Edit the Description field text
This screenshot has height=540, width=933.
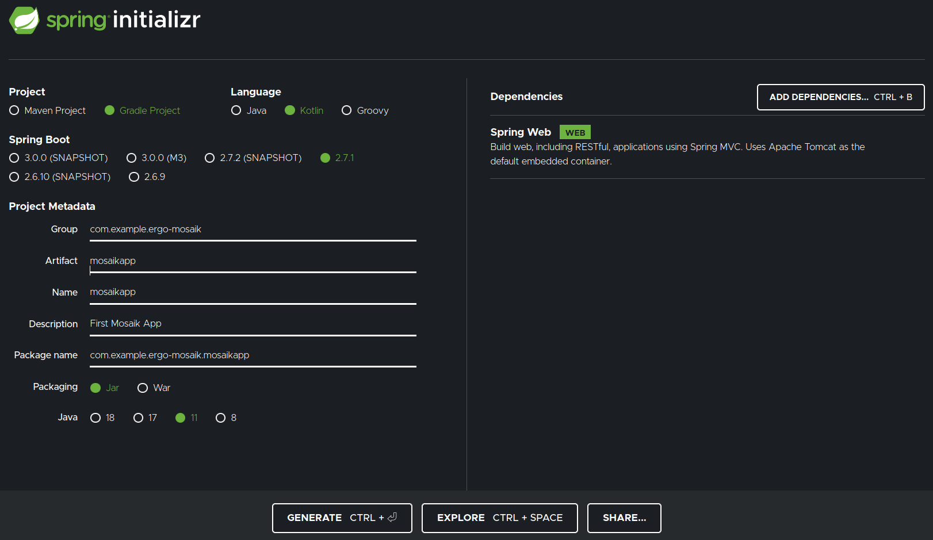(253, 324)
